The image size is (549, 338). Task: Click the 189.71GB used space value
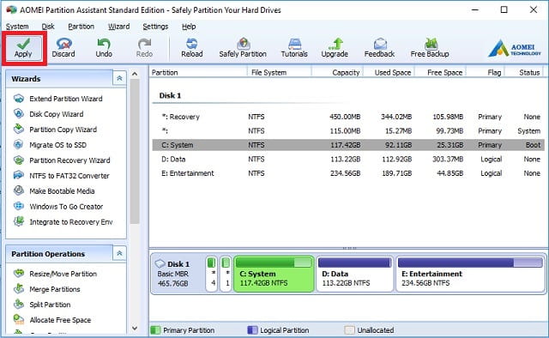(x=396, y=173)
